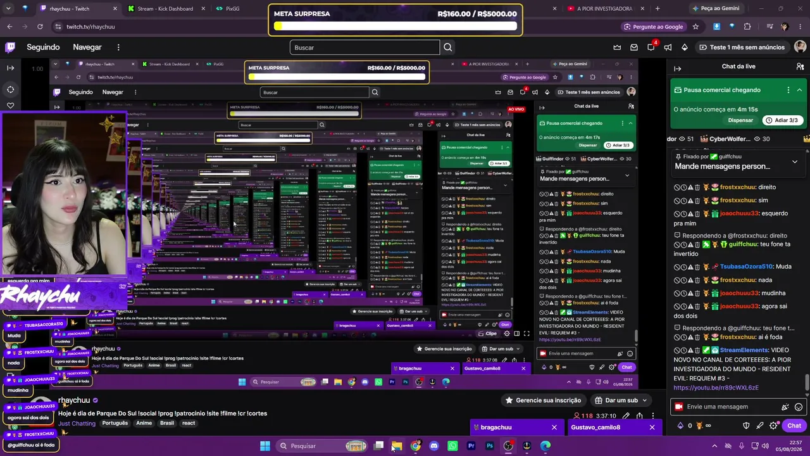Open the chat community users icon
Image resolution: width=810 pixels, height=456 pixels.
pos(800,66)
